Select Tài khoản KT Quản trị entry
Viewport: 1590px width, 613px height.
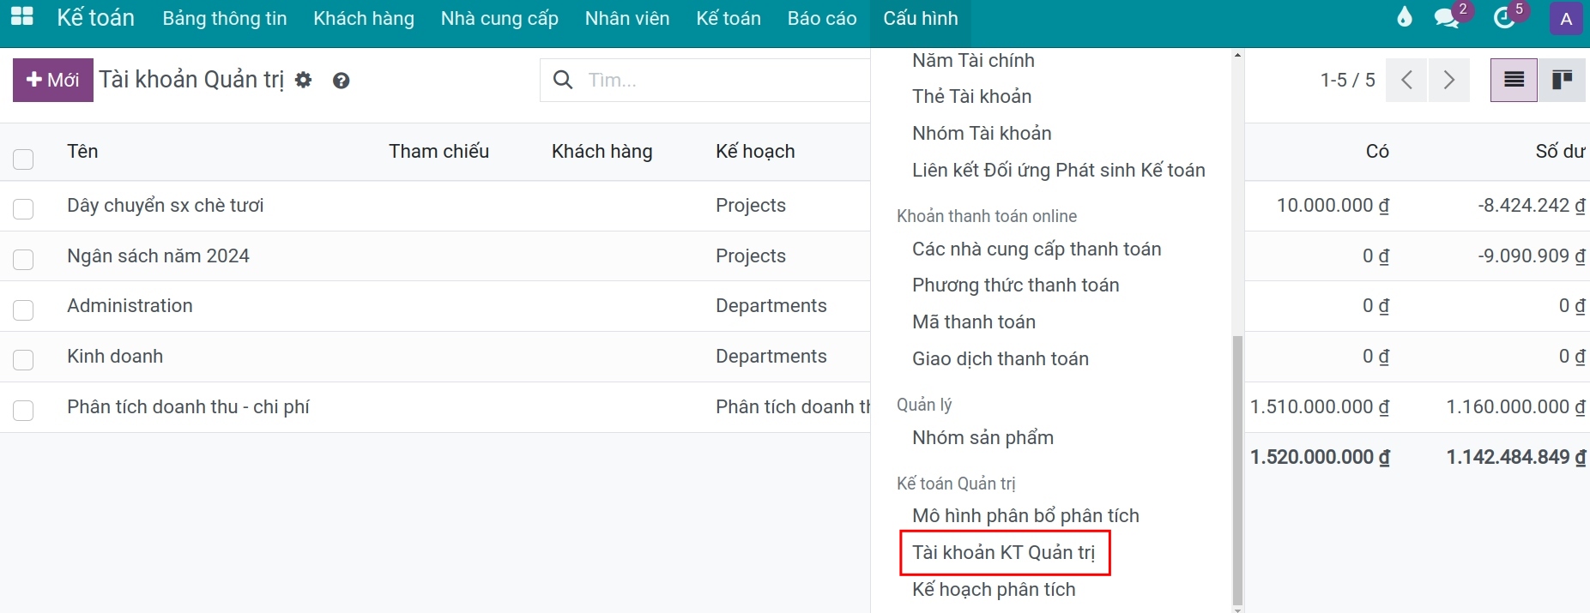1003,552
